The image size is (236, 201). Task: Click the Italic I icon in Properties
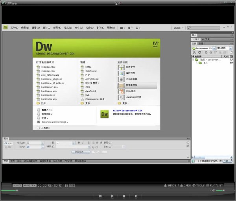(83, 143)
